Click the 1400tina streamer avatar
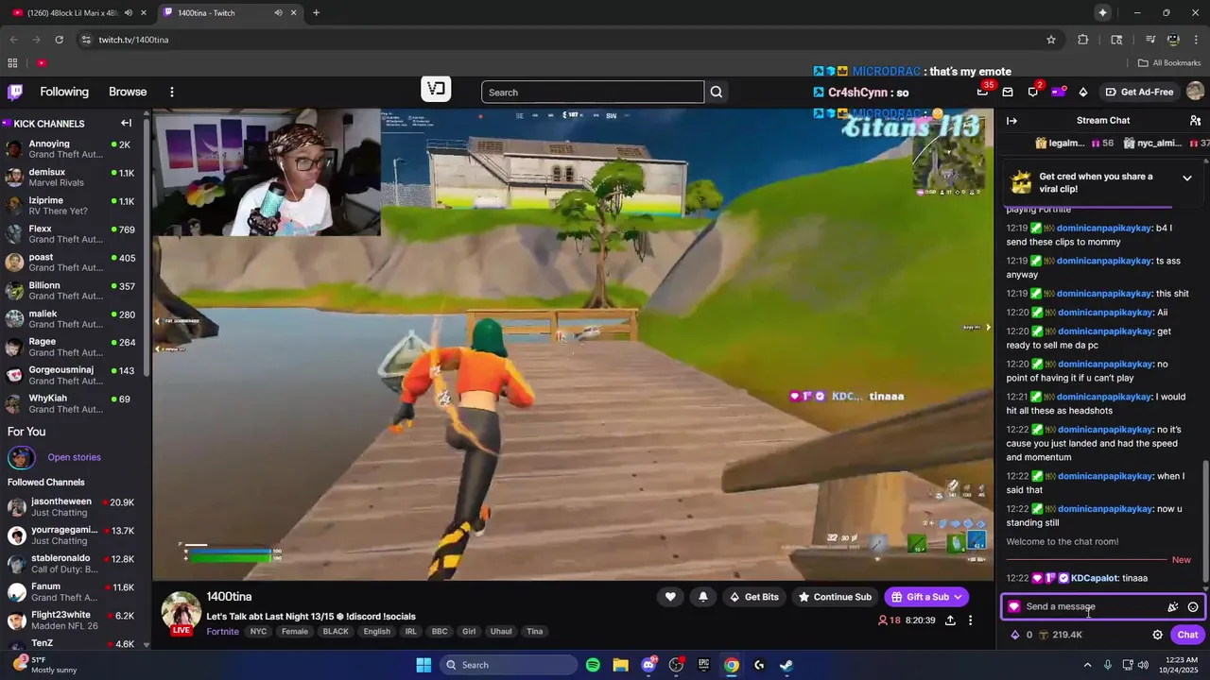This screenshot has height=680, width=1210. (x=181, y=612)
